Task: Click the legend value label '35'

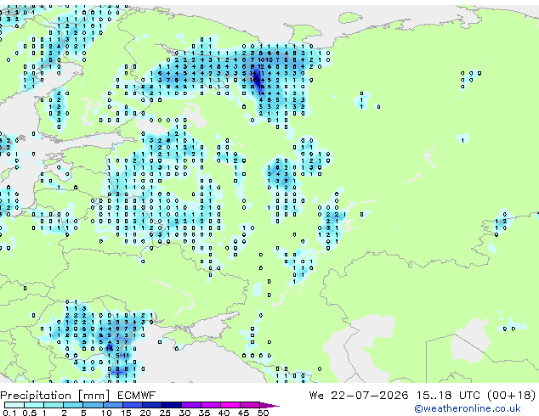Action: tap(204, 413)
